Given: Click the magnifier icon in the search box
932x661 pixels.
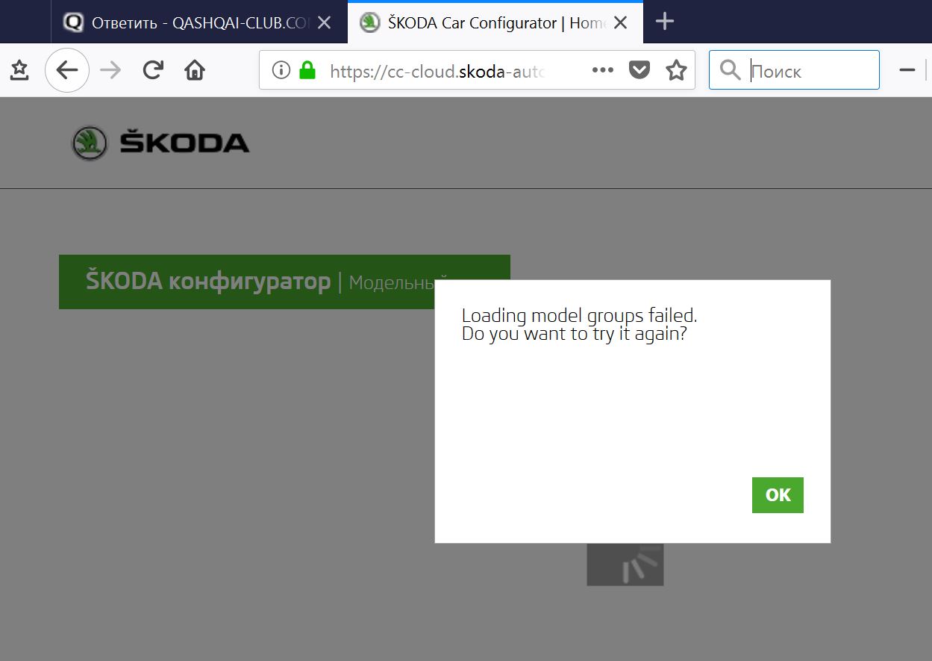Looking at the screenshot, I should 730,70.
